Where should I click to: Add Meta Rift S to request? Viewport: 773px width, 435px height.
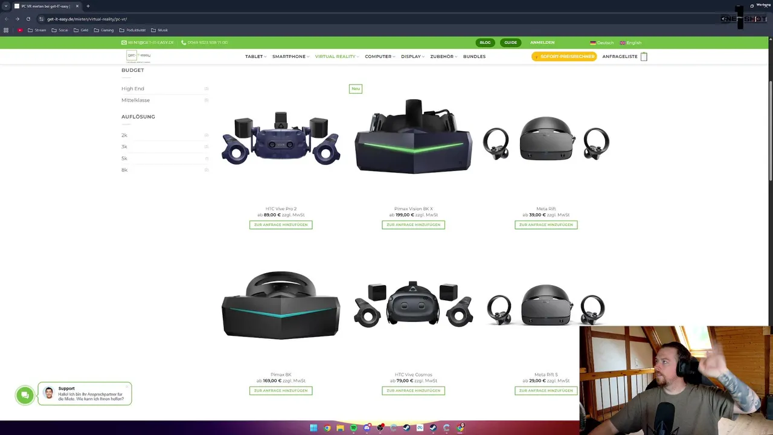(x=546, y=391)
